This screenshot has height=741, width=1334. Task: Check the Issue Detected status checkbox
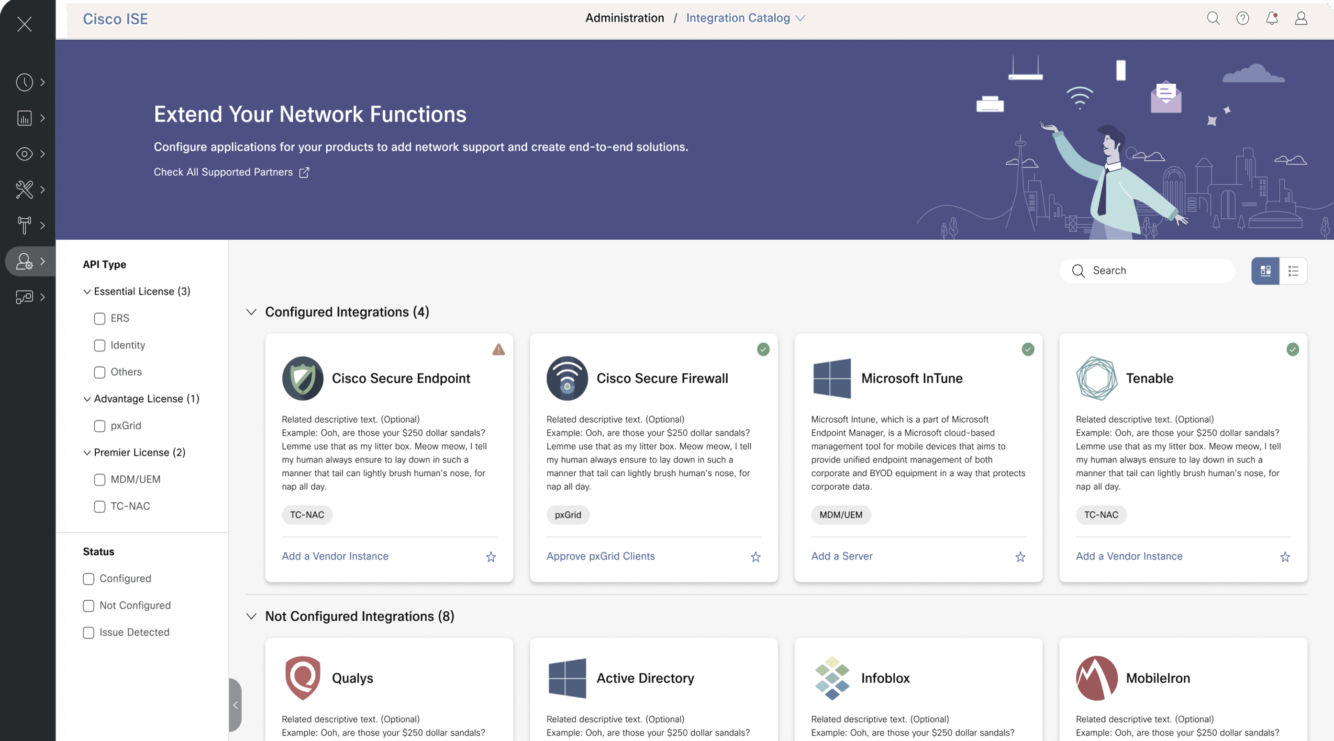pos(89,633)
